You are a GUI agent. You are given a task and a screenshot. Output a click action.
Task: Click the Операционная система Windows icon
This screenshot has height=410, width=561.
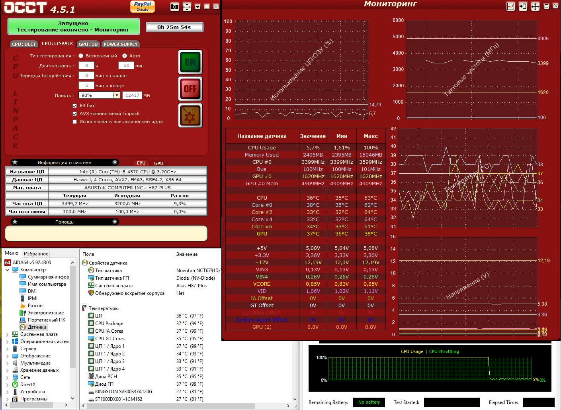(x=15, y=341)
